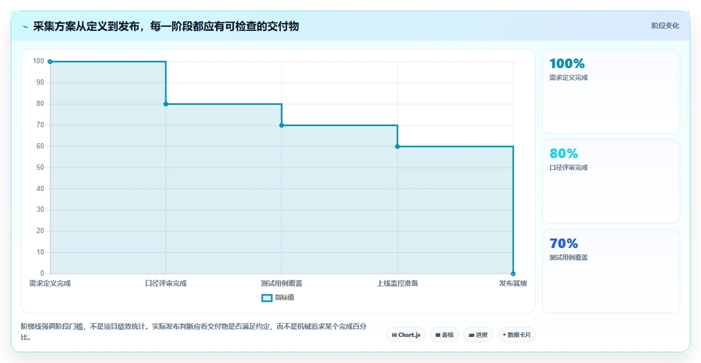Click y-axis tick label 0
The image size is (701, 363).
[42, 274]
